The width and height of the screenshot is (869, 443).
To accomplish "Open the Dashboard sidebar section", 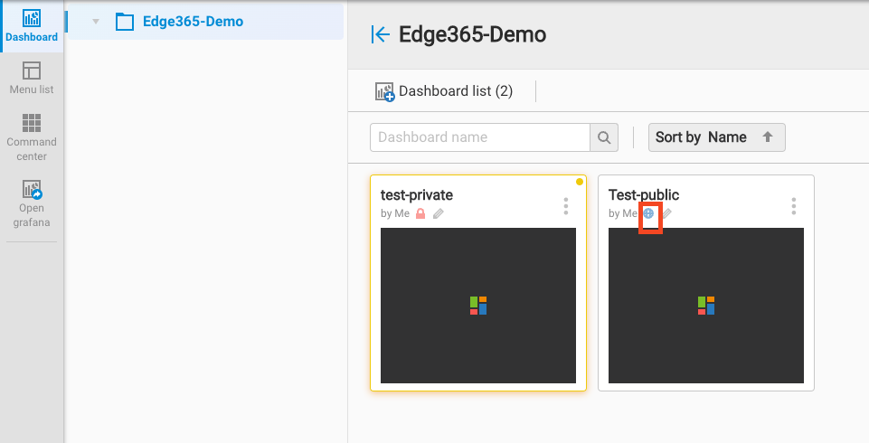I will [x=32, y=26].
